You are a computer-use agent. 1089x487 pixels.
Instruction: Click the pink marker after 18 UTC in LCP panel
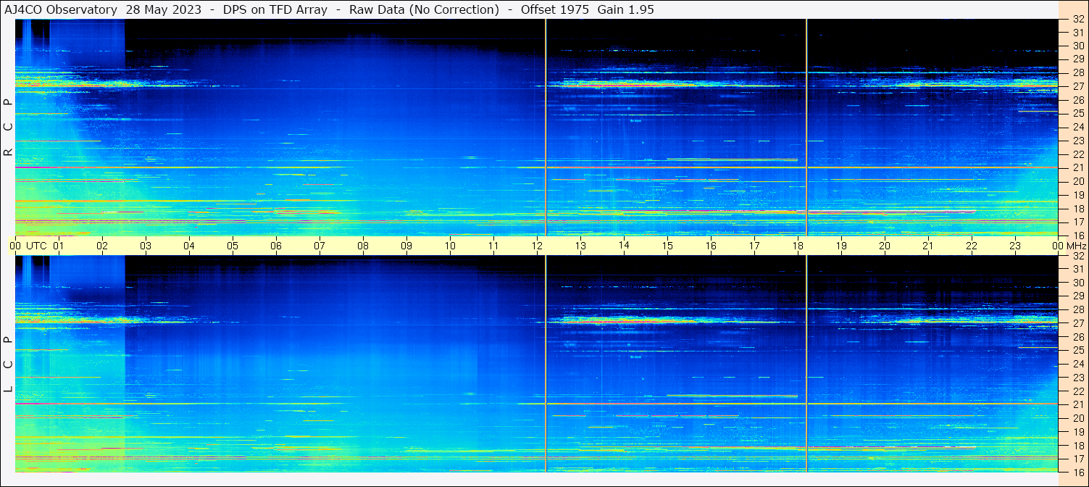(x=806, y=365)
